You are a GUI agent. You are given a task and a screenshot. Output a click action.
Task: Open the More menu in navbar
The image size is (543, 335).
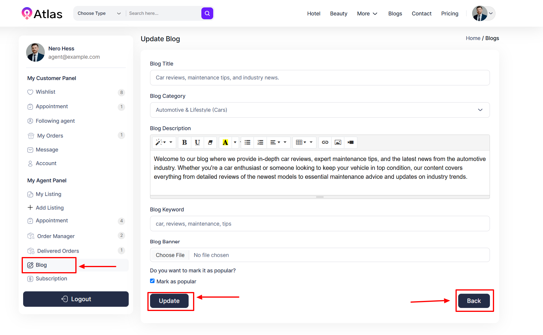[x=367, y=14]
